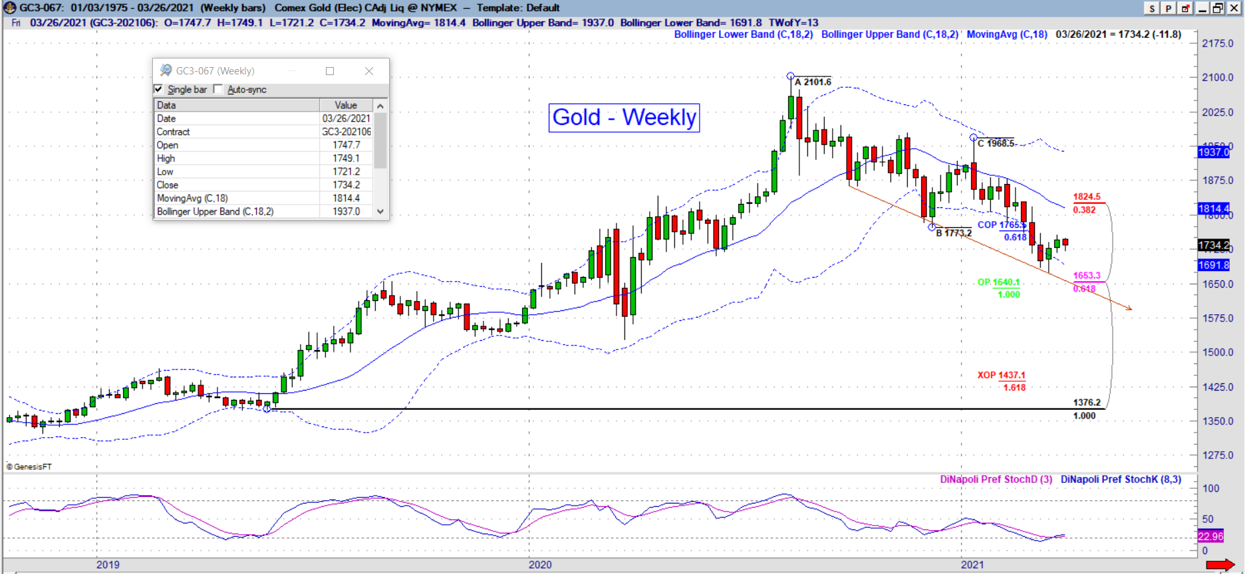
Task: Click the 1734.2 last price axis marker
Action: [x=1214, y=245]
